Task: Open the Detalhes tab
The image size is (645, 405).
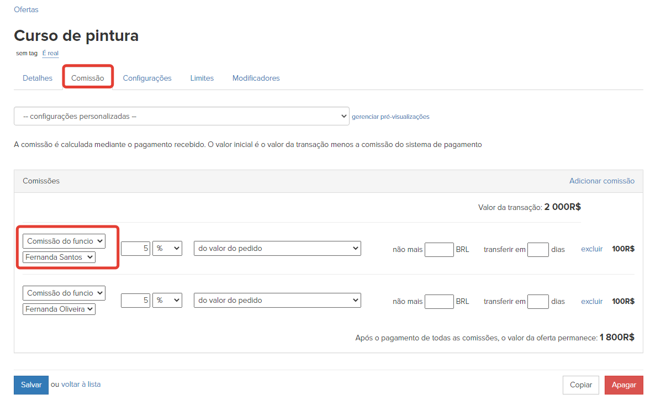Action: coord(38,78)
